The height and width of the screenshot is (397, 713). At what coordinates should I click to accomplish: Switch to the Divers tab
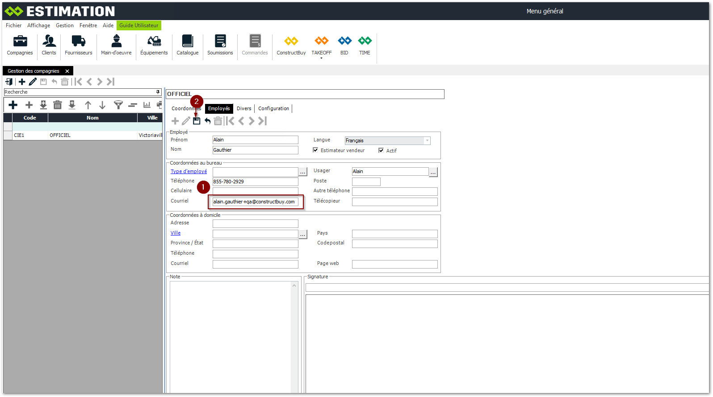pos(244,108)
